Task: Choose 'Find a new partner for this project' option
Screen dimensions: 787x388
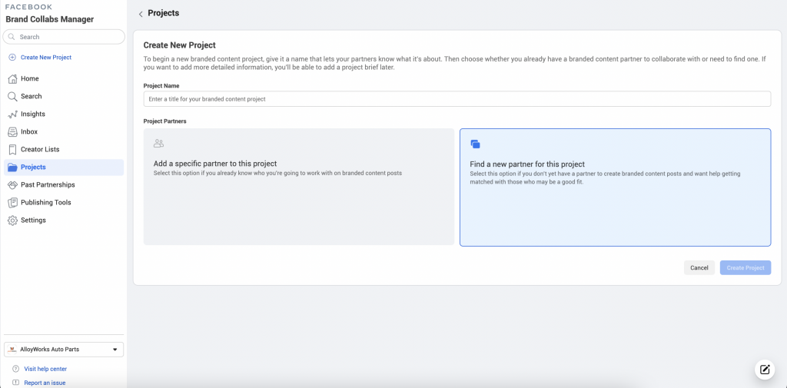Action: click(615, 187)
